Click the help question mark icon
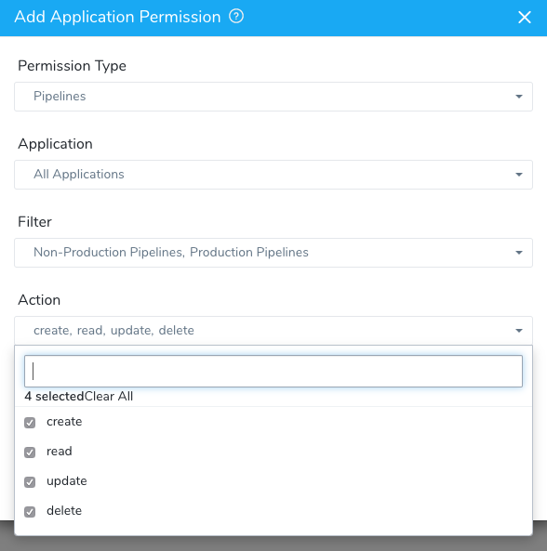Screen dimensions: 547x551 point(236,17)
